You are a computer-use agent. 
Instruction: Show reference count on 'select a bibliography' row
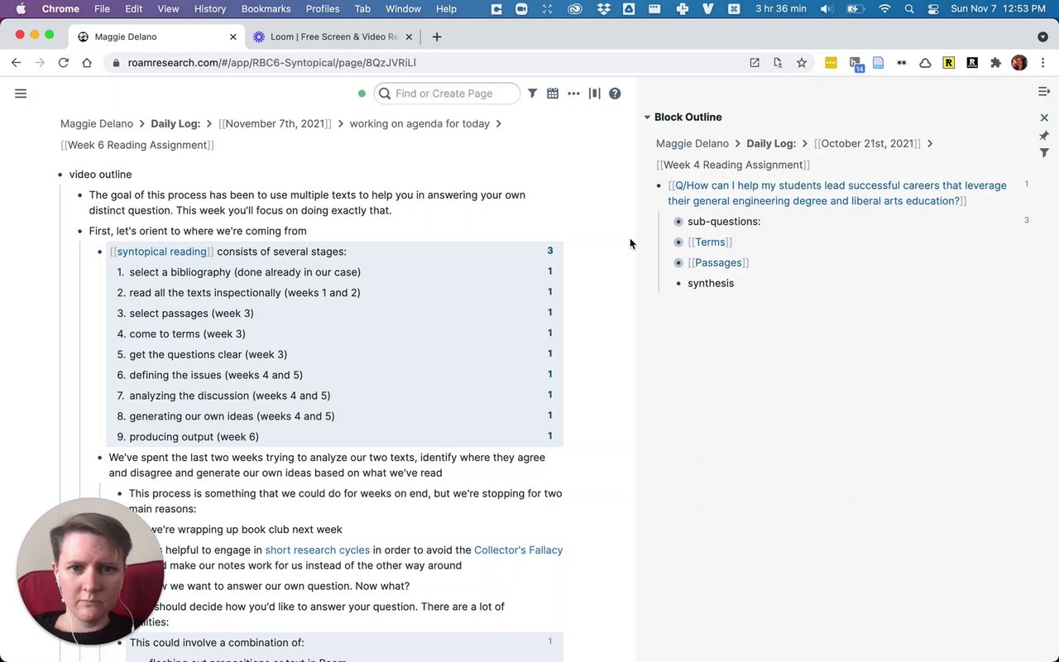pyautogui.click(x=549, y=271)
